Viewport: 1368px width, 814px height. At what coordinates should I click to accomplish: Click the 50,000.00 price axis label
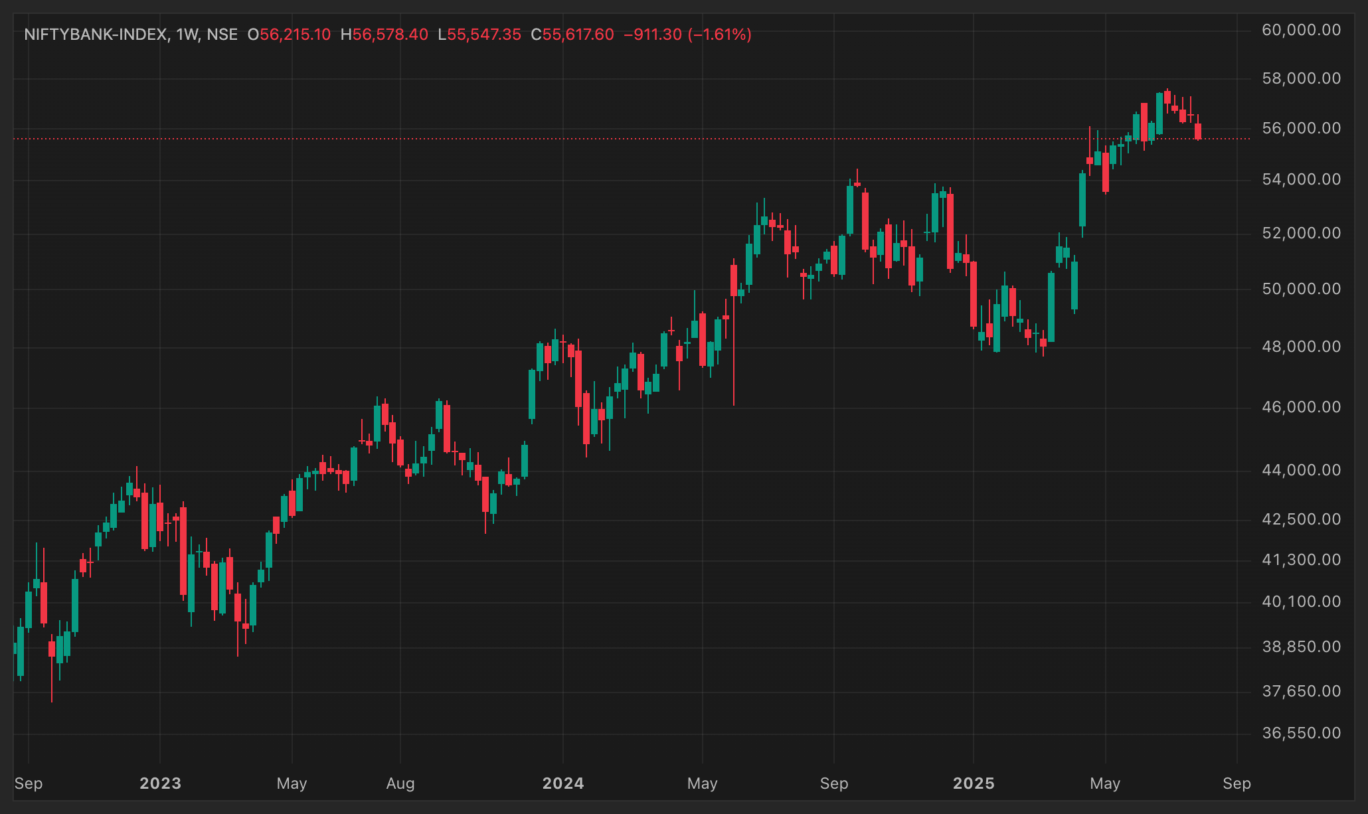[1301, 289]
